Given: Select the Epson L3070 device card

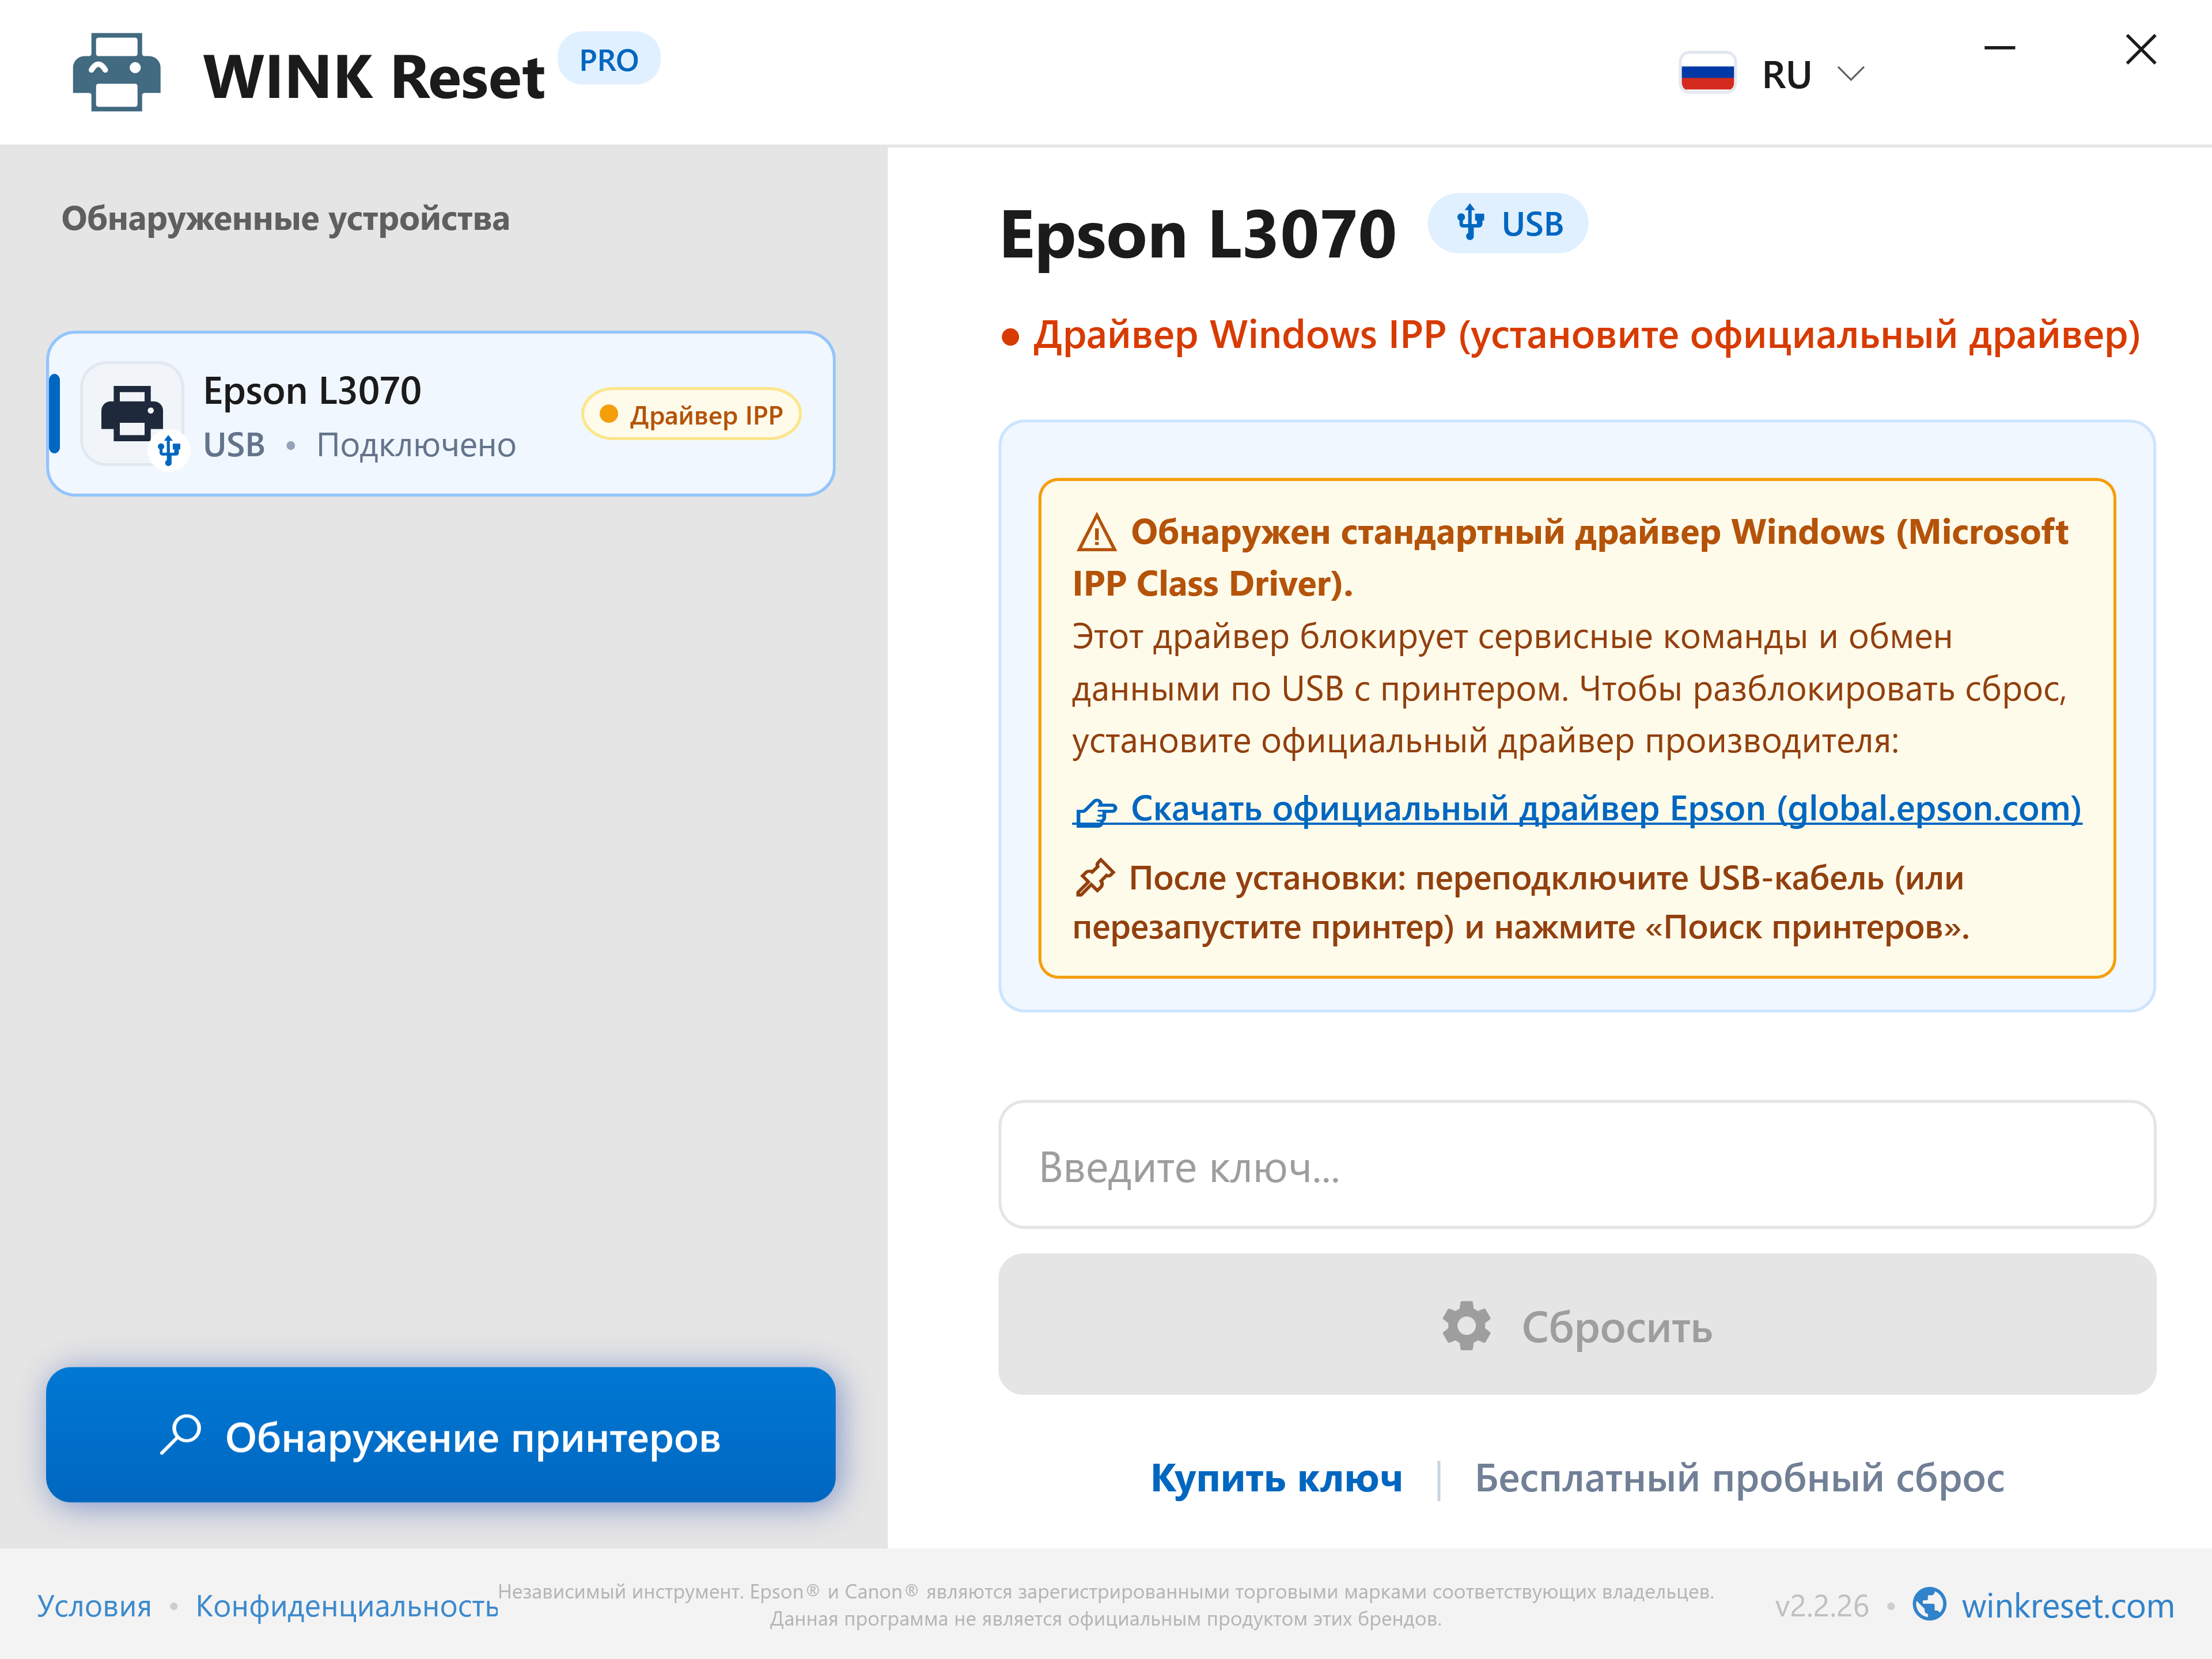Looking at the screenshot, I should pyautogui.click(x=441, y=414).
